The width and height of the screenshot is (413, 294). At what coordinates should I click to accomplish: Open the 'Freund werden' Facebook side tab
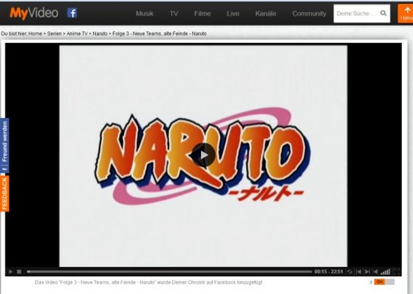click(x=5, y=146)
